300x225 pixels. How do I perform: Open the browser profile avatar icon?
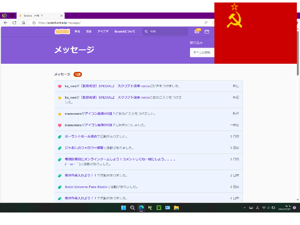[4, 16]
